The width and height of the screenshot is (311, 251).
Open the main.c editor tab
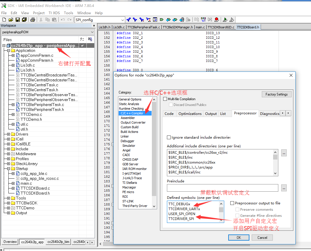click(200, 27)
